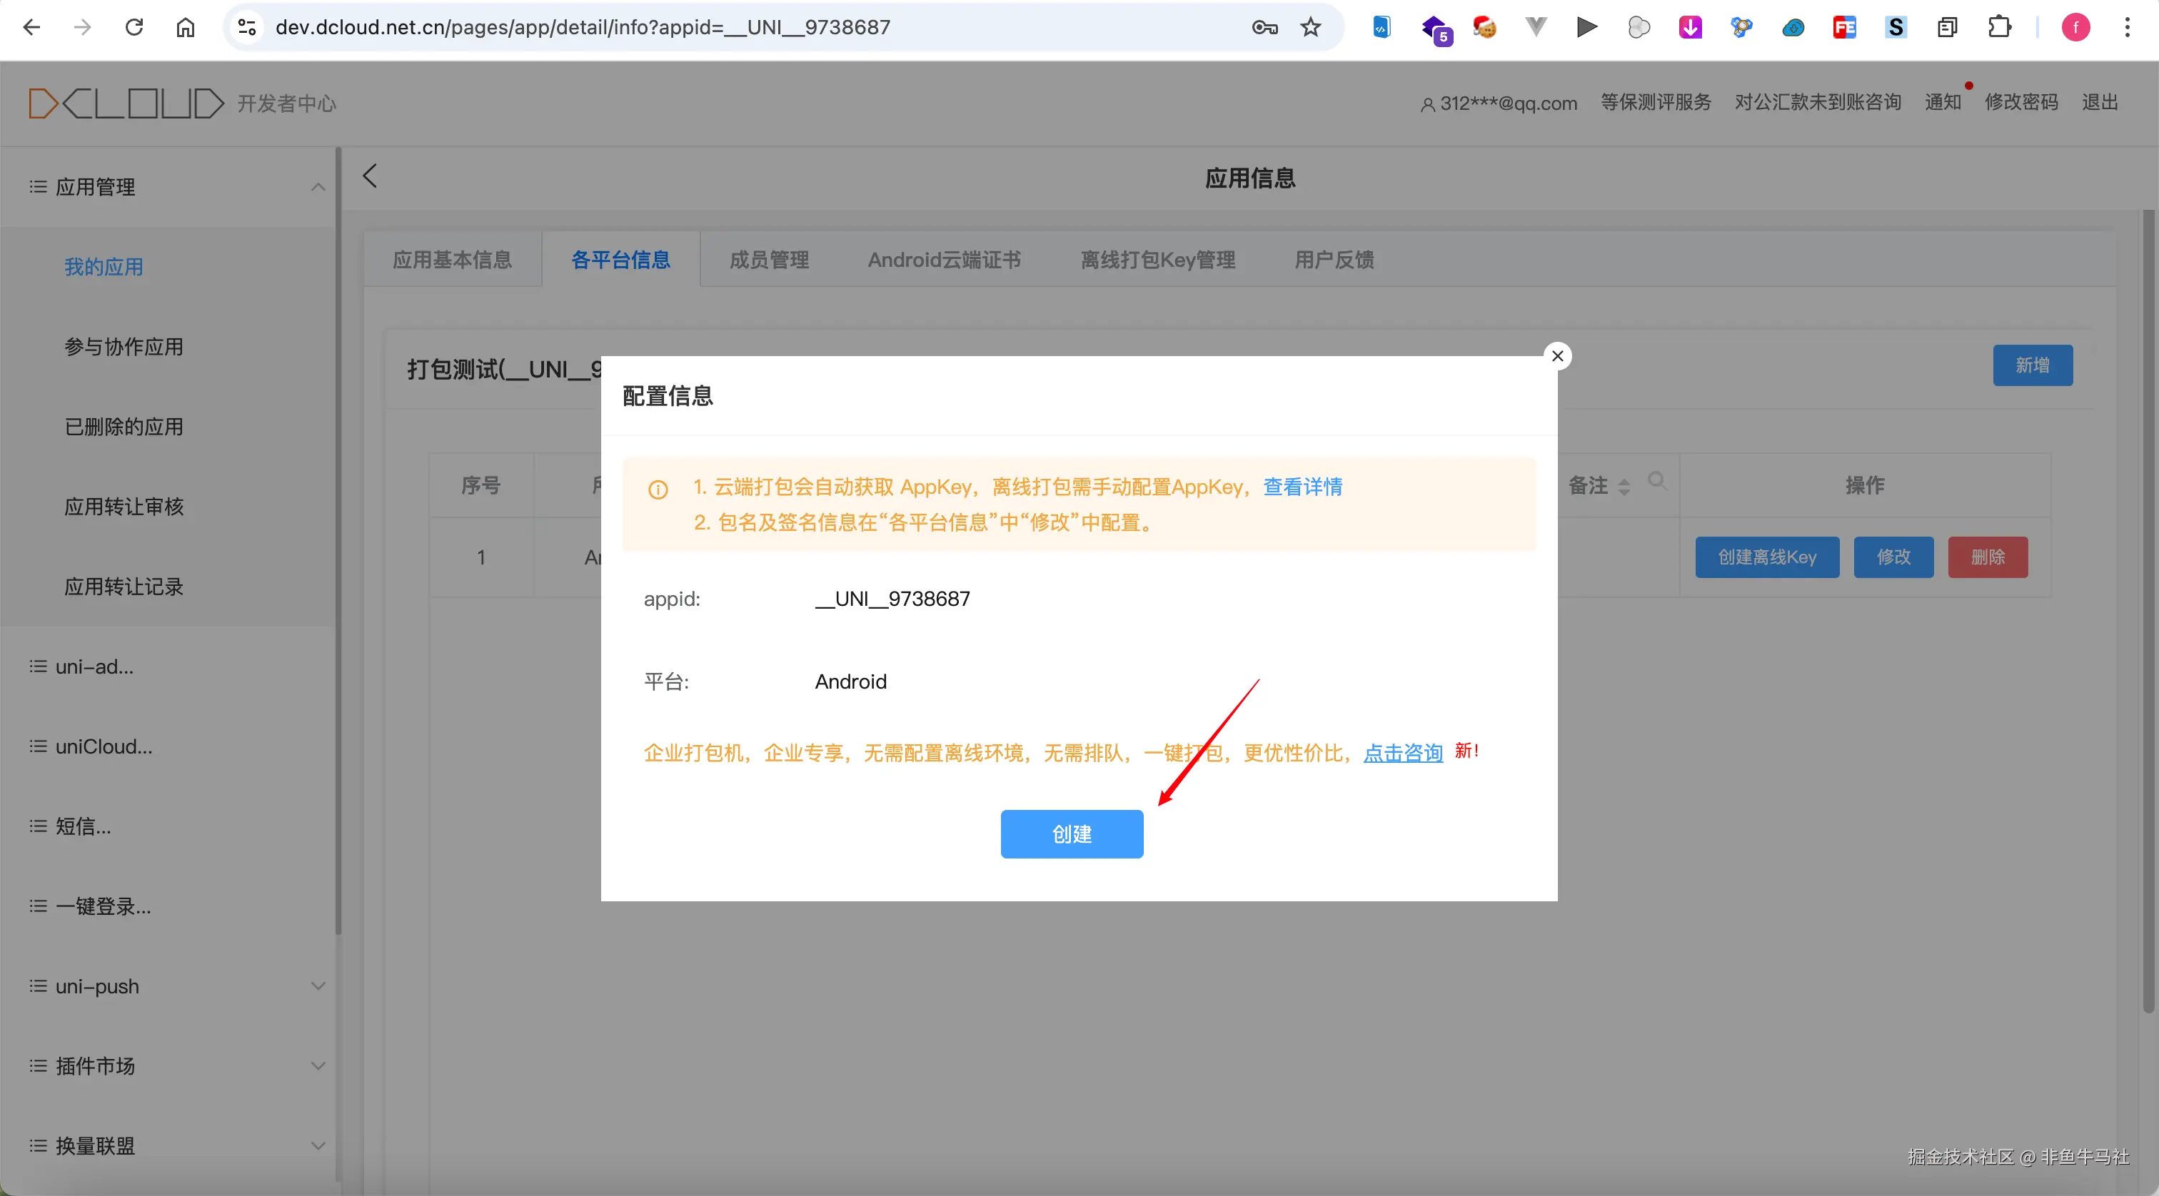Viewport: 2159px width, 1196px height.
Task: Click the page vertical scrollbar
Action: point(2148,612)
